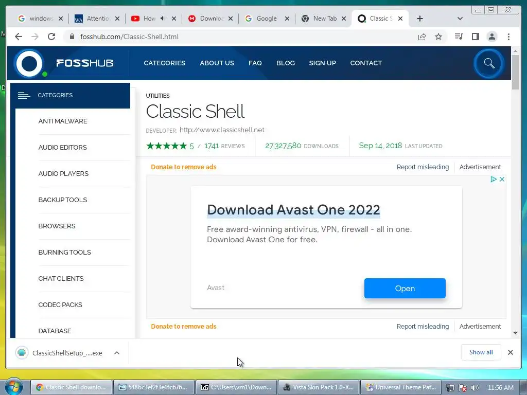
Task: Expand ClassicShellSetup download options chevron
Action: point(117,353)
